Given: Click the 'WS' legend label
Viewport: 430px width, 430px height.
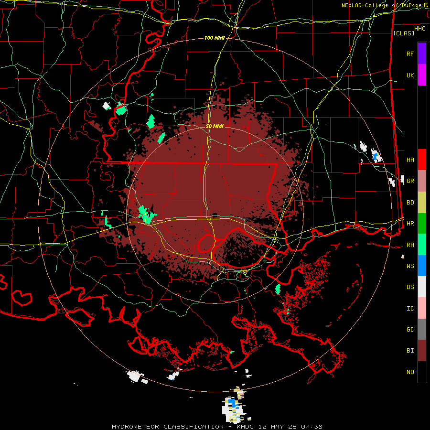Looking at the screenshot, I should (410, 266).
